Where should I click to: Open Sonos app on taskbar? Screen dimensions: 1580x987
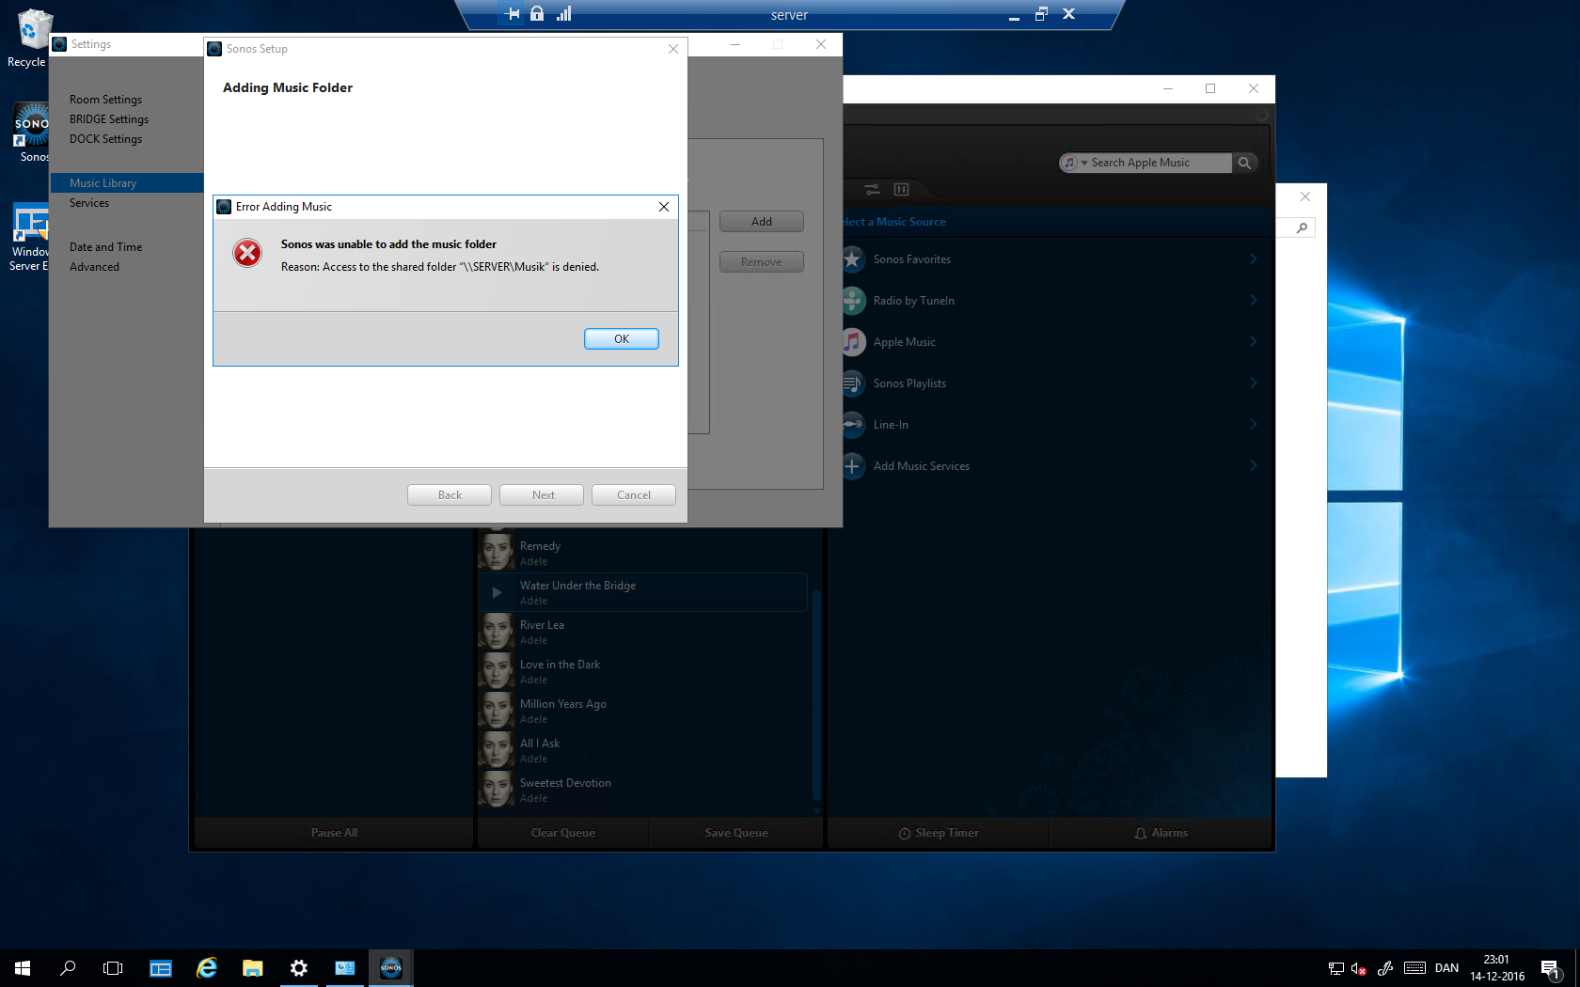tap(391, 968)
